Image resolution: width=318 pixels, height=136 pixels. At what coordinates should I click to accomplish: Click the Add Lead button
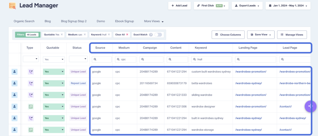click(x=179, y=6)
